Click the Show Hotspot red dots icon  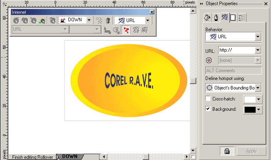[126, 30]
